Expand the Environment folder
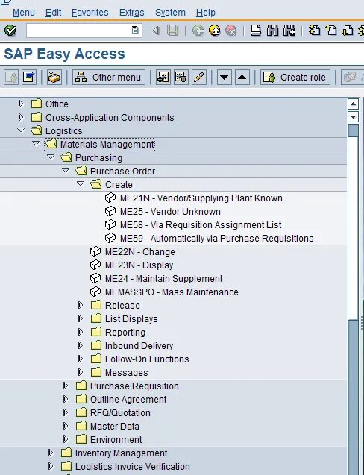Image resolution: width=364 pixels, height=475 pixels. (66, 439)
